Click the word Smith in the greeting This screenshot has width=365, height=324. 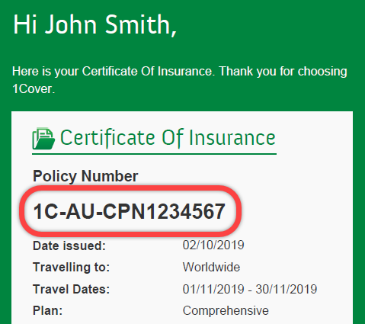(138, 24)
